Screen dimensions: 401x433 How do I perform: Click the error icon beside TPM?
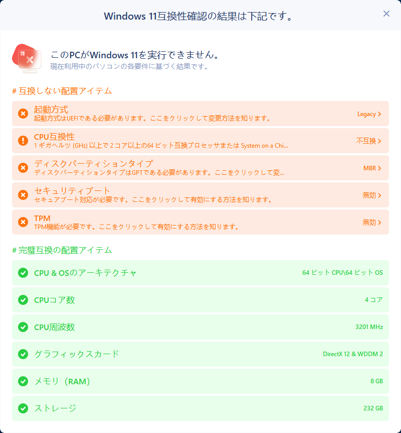[23, 222]
